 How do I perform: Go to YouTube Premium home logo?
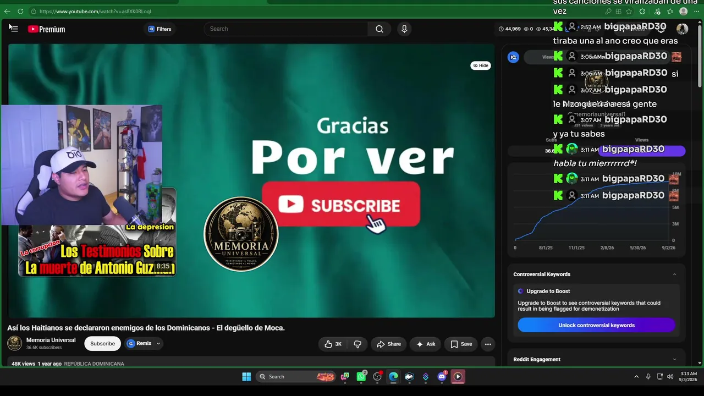[47, 29]
